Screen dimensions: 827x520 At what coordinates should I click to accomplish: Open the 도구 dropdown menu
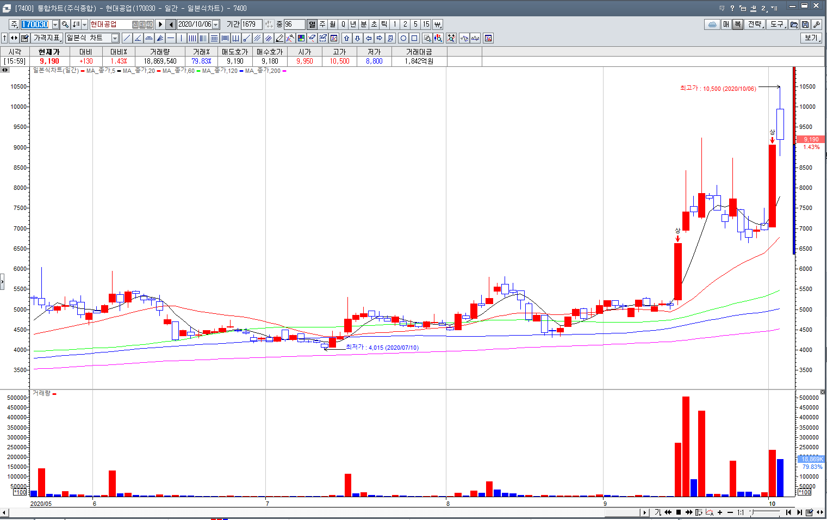click(x=778, y=24)
